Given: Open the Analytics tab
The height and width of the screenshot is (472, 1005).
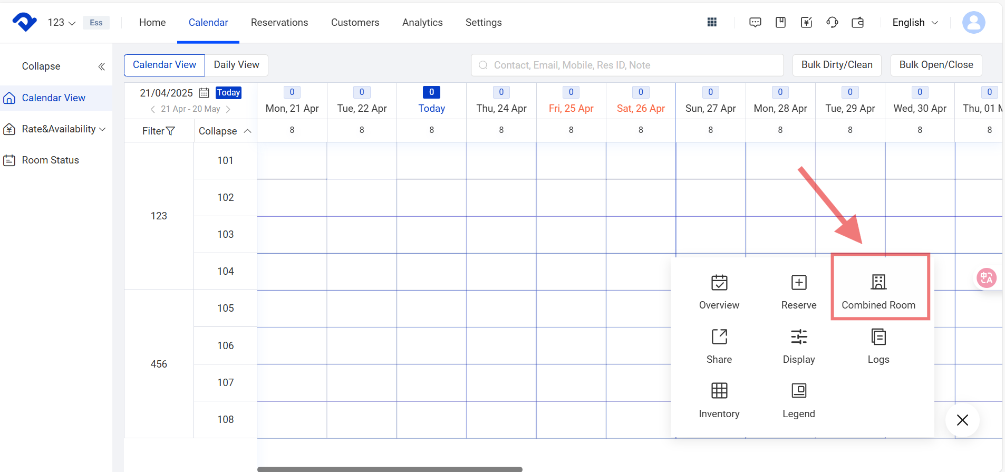Looking at the screenshot, I should pyautogui.click(x=422, y=23).
